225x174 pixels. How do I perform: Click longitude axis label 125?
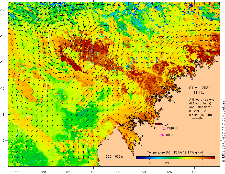169,172
